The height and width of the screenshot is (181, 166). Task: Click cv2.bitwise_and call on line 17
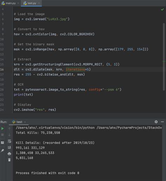[61, 74]
